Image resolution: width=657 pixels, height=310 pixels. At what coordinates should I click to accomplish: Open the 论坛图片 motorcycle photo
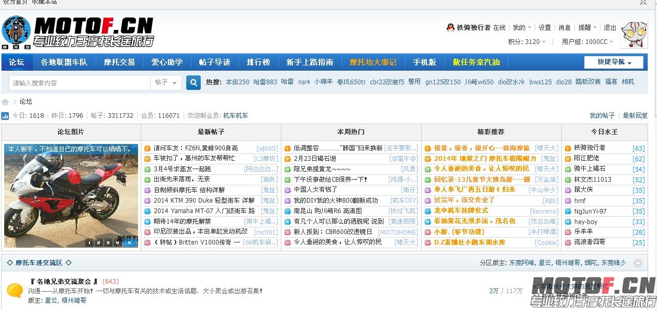(71, 195)
